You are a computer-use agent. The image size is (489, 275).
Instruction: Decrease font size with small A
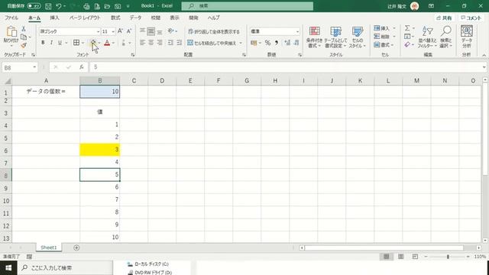(129, 31)
